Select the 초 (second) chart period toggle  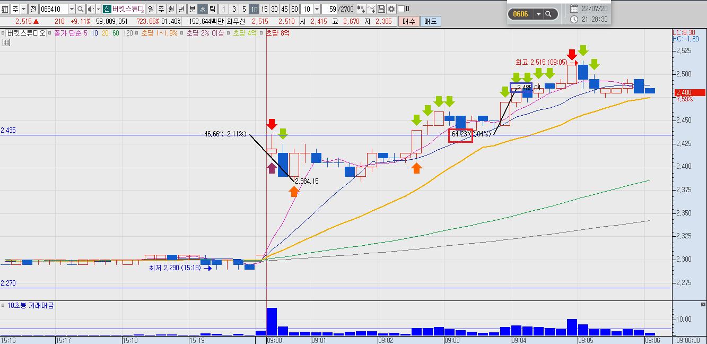[202, 9]
